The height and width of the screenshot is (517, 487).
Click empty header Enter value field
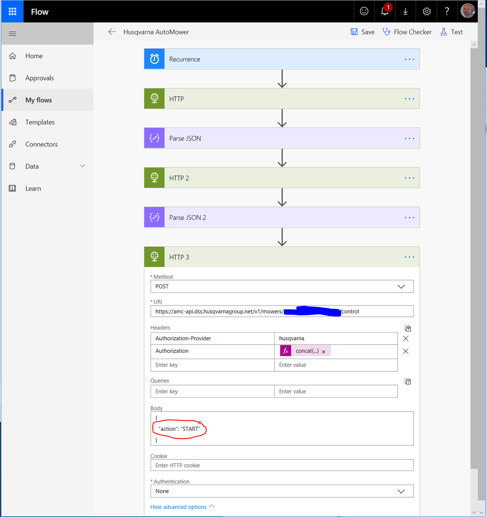pos(336,365)
